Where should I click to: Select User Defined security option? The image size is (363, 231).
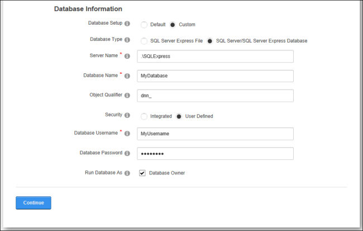tap(179, 116)
